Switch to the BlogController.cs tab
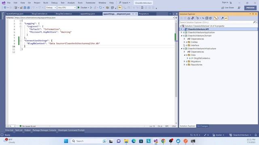The width and height of the screenshot is (259, 145). tap(40, 14)
